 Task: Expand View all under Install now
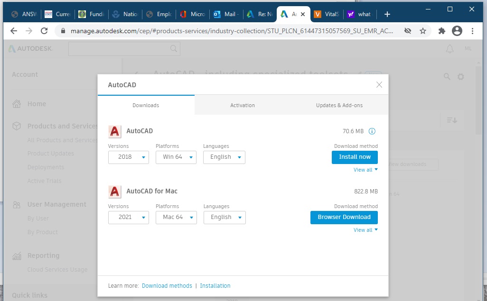pyautogui.click(x=365, y=170)
